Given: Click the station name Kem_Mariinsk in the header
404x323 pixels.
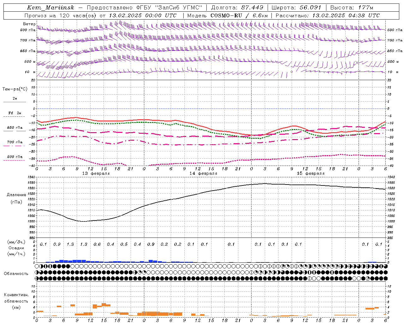Looking at the screenshot, I should pos(50,8).
